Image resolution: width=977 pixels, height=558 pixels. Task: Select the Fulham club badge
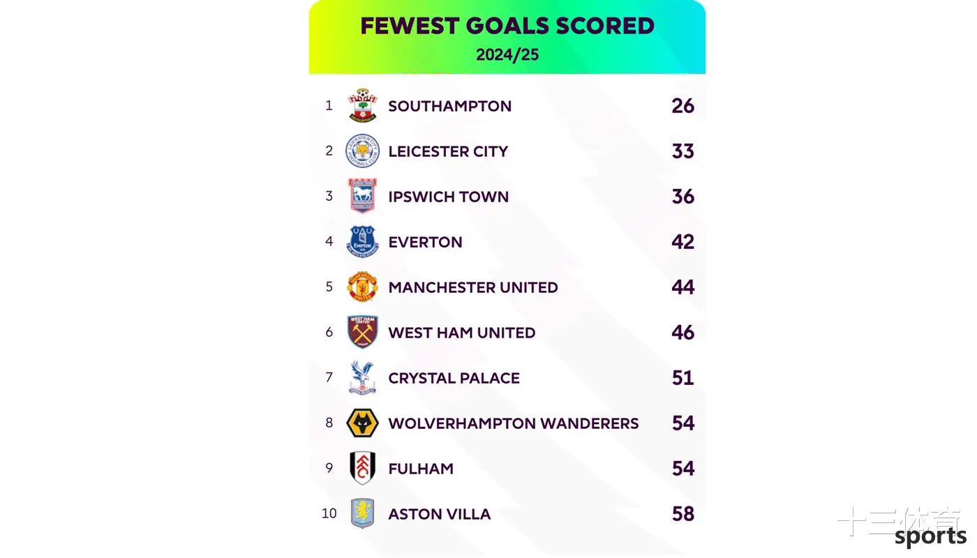pos(363,468)
